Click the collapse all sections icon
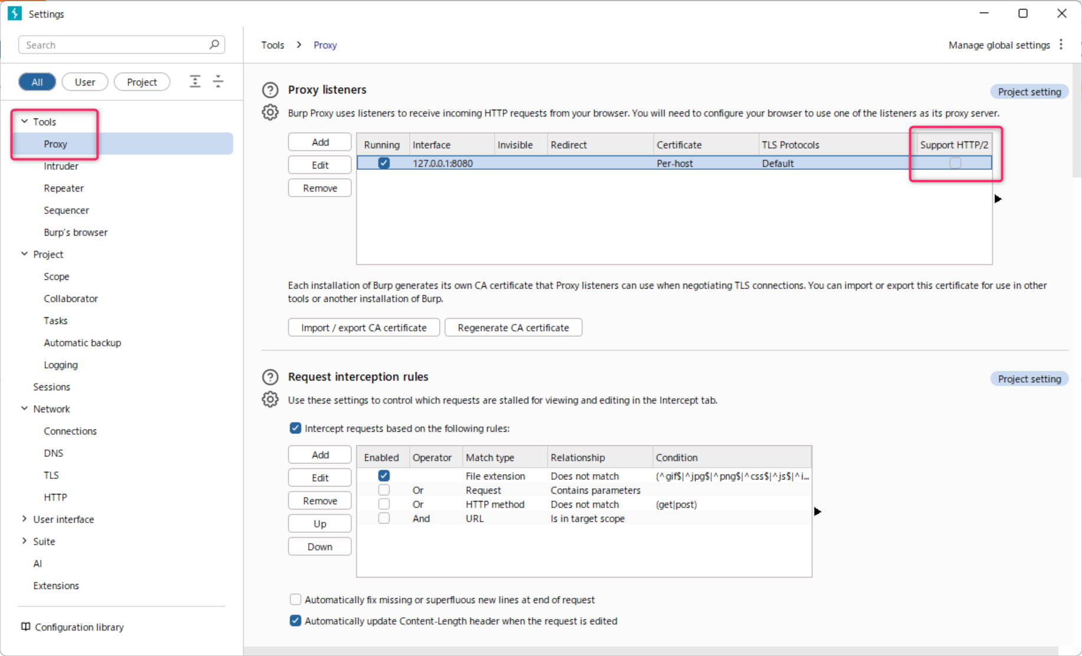 (218, 82)
